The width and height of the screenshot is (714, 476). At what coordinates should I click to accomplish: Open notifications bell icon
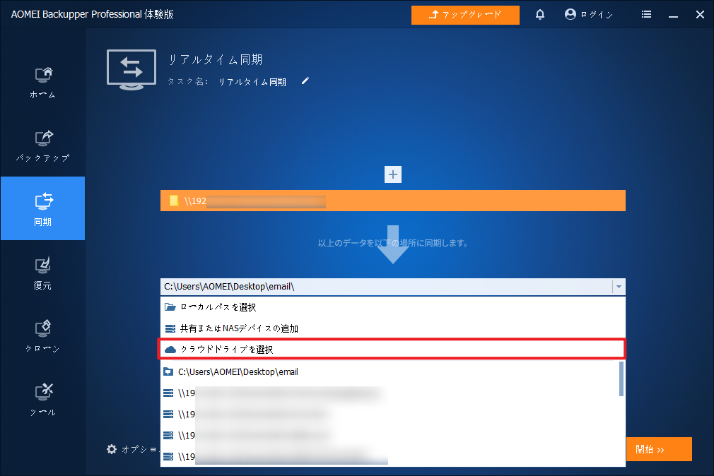tap(539, 15)
